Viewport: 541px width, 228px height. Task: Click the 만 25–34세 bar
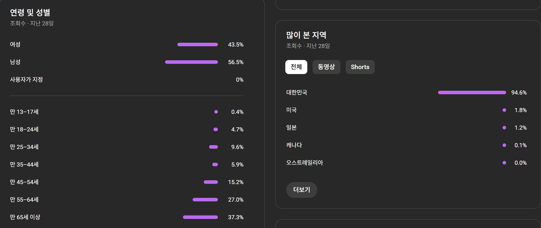pyautogui.click(x=213, y=147)
